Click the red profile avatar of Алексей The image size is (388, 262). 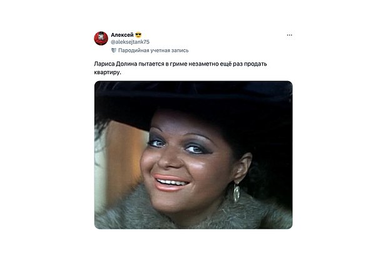(101, 38)
